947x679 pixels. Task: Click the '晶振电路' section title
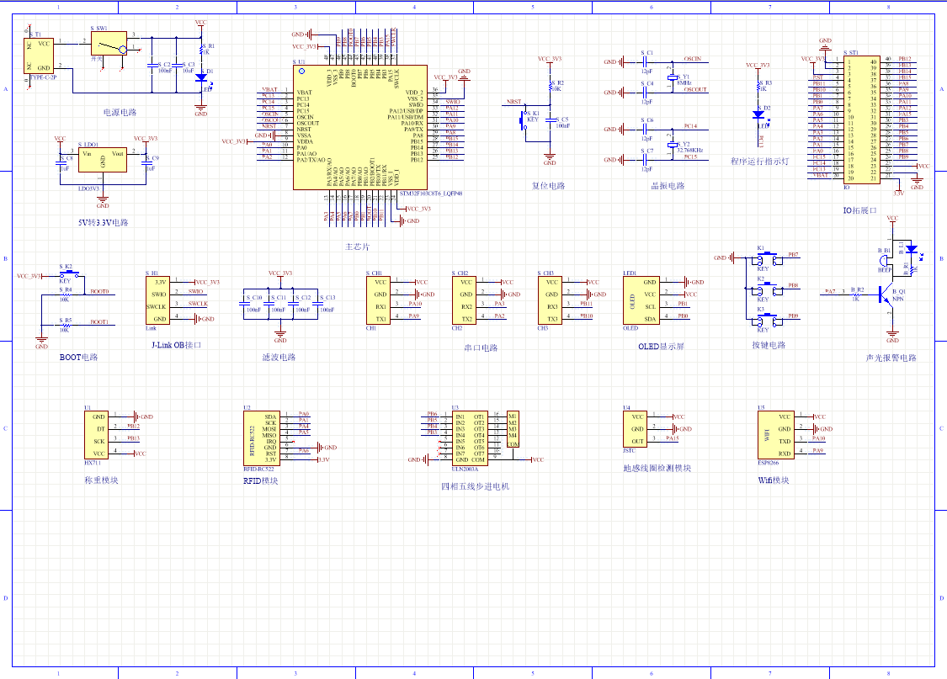point(668,186)
